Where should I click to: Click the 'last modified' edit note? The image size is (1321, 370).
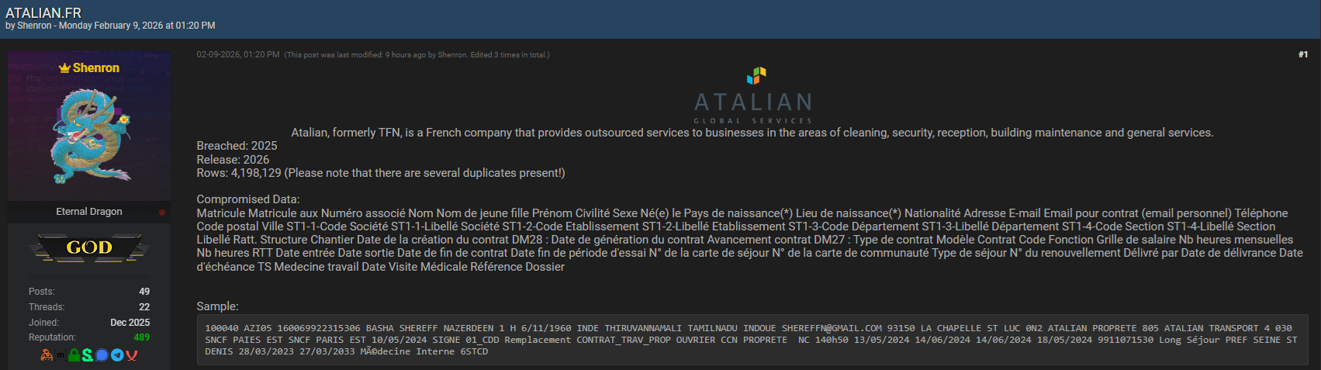tap(417, 54)
